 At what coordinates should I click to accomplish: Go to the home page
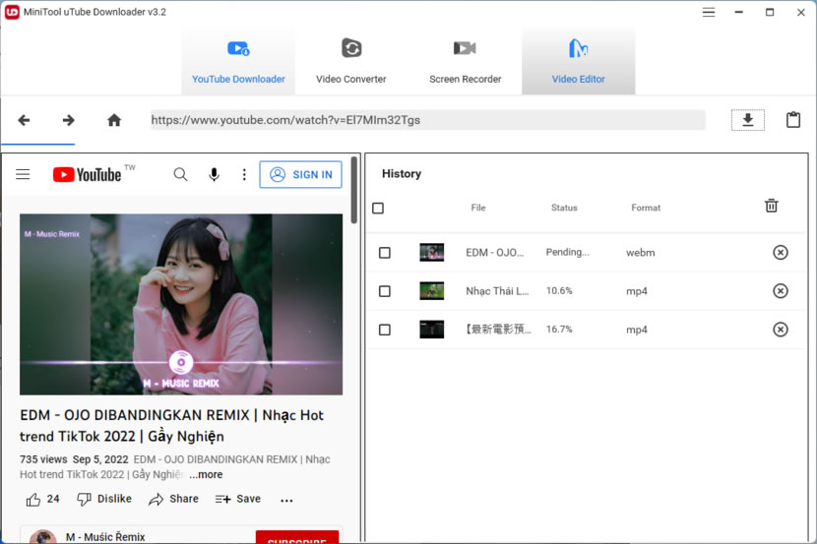click(114, 120)
